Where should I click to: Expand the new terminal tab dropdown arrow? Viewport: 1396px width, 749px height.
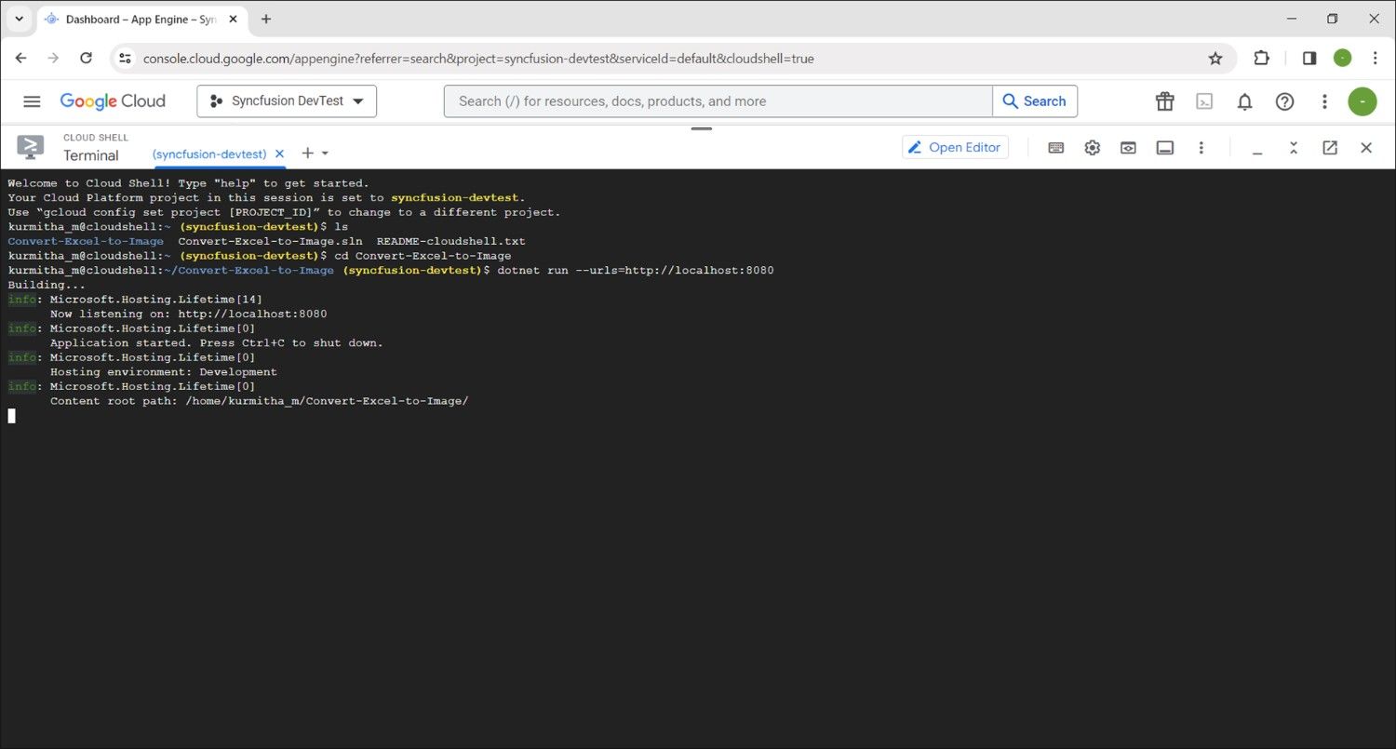click(325, 154)
